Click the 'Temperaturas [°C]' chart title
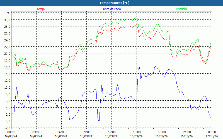Image resolution: width=223 pixels, height=139 pixels. click(114, 3)
